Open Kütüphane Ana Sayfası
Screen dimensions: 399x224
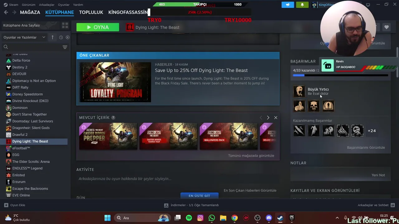22,25
